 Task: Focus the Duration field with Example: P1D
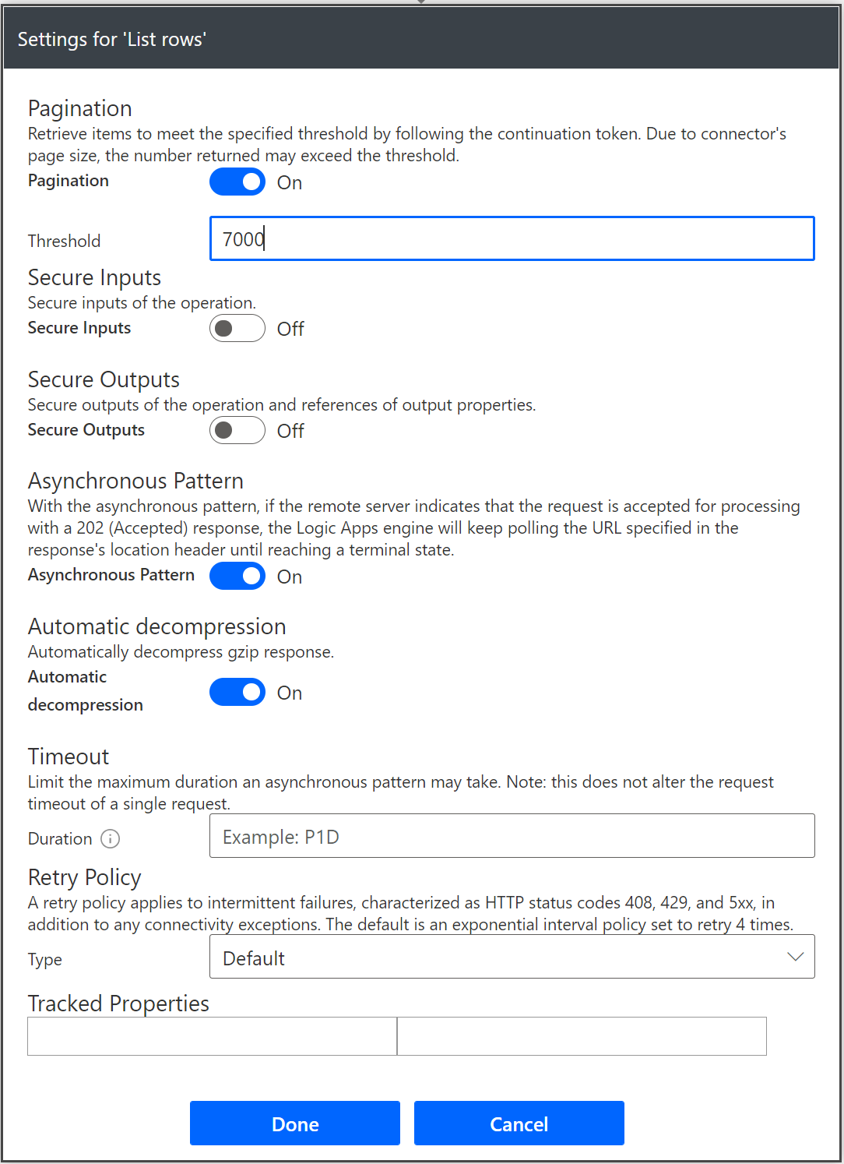coord(512,836)
